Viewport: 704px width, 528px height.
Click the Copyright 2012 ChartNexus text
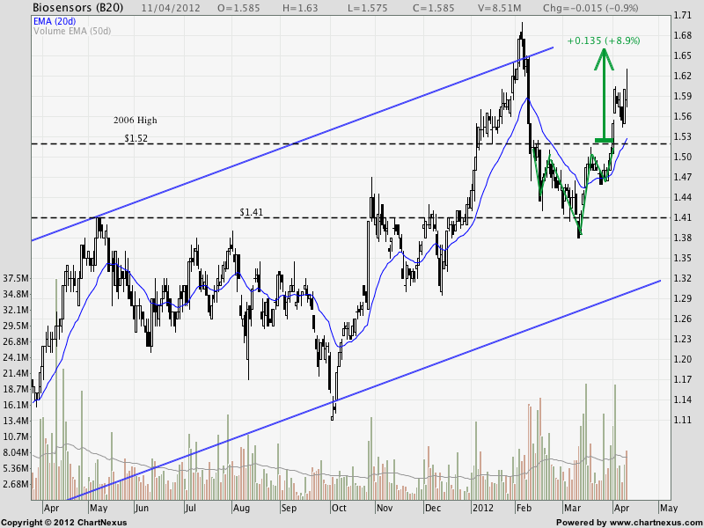click(x=63, y=522)
